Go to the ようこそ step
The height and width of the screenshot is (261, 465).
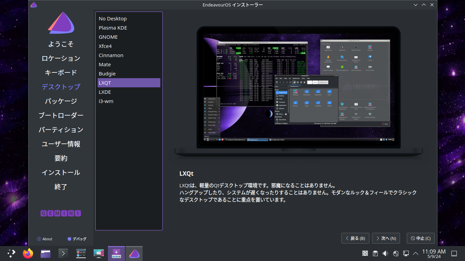61,44
